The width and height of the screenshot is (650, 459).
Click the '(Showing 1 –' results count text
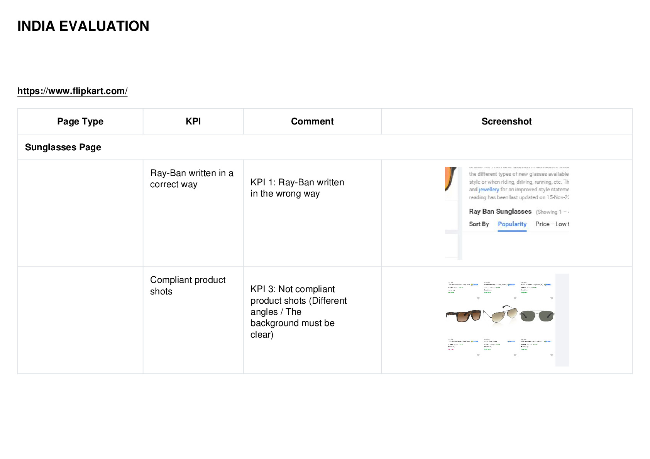click(x=552, y=212)
